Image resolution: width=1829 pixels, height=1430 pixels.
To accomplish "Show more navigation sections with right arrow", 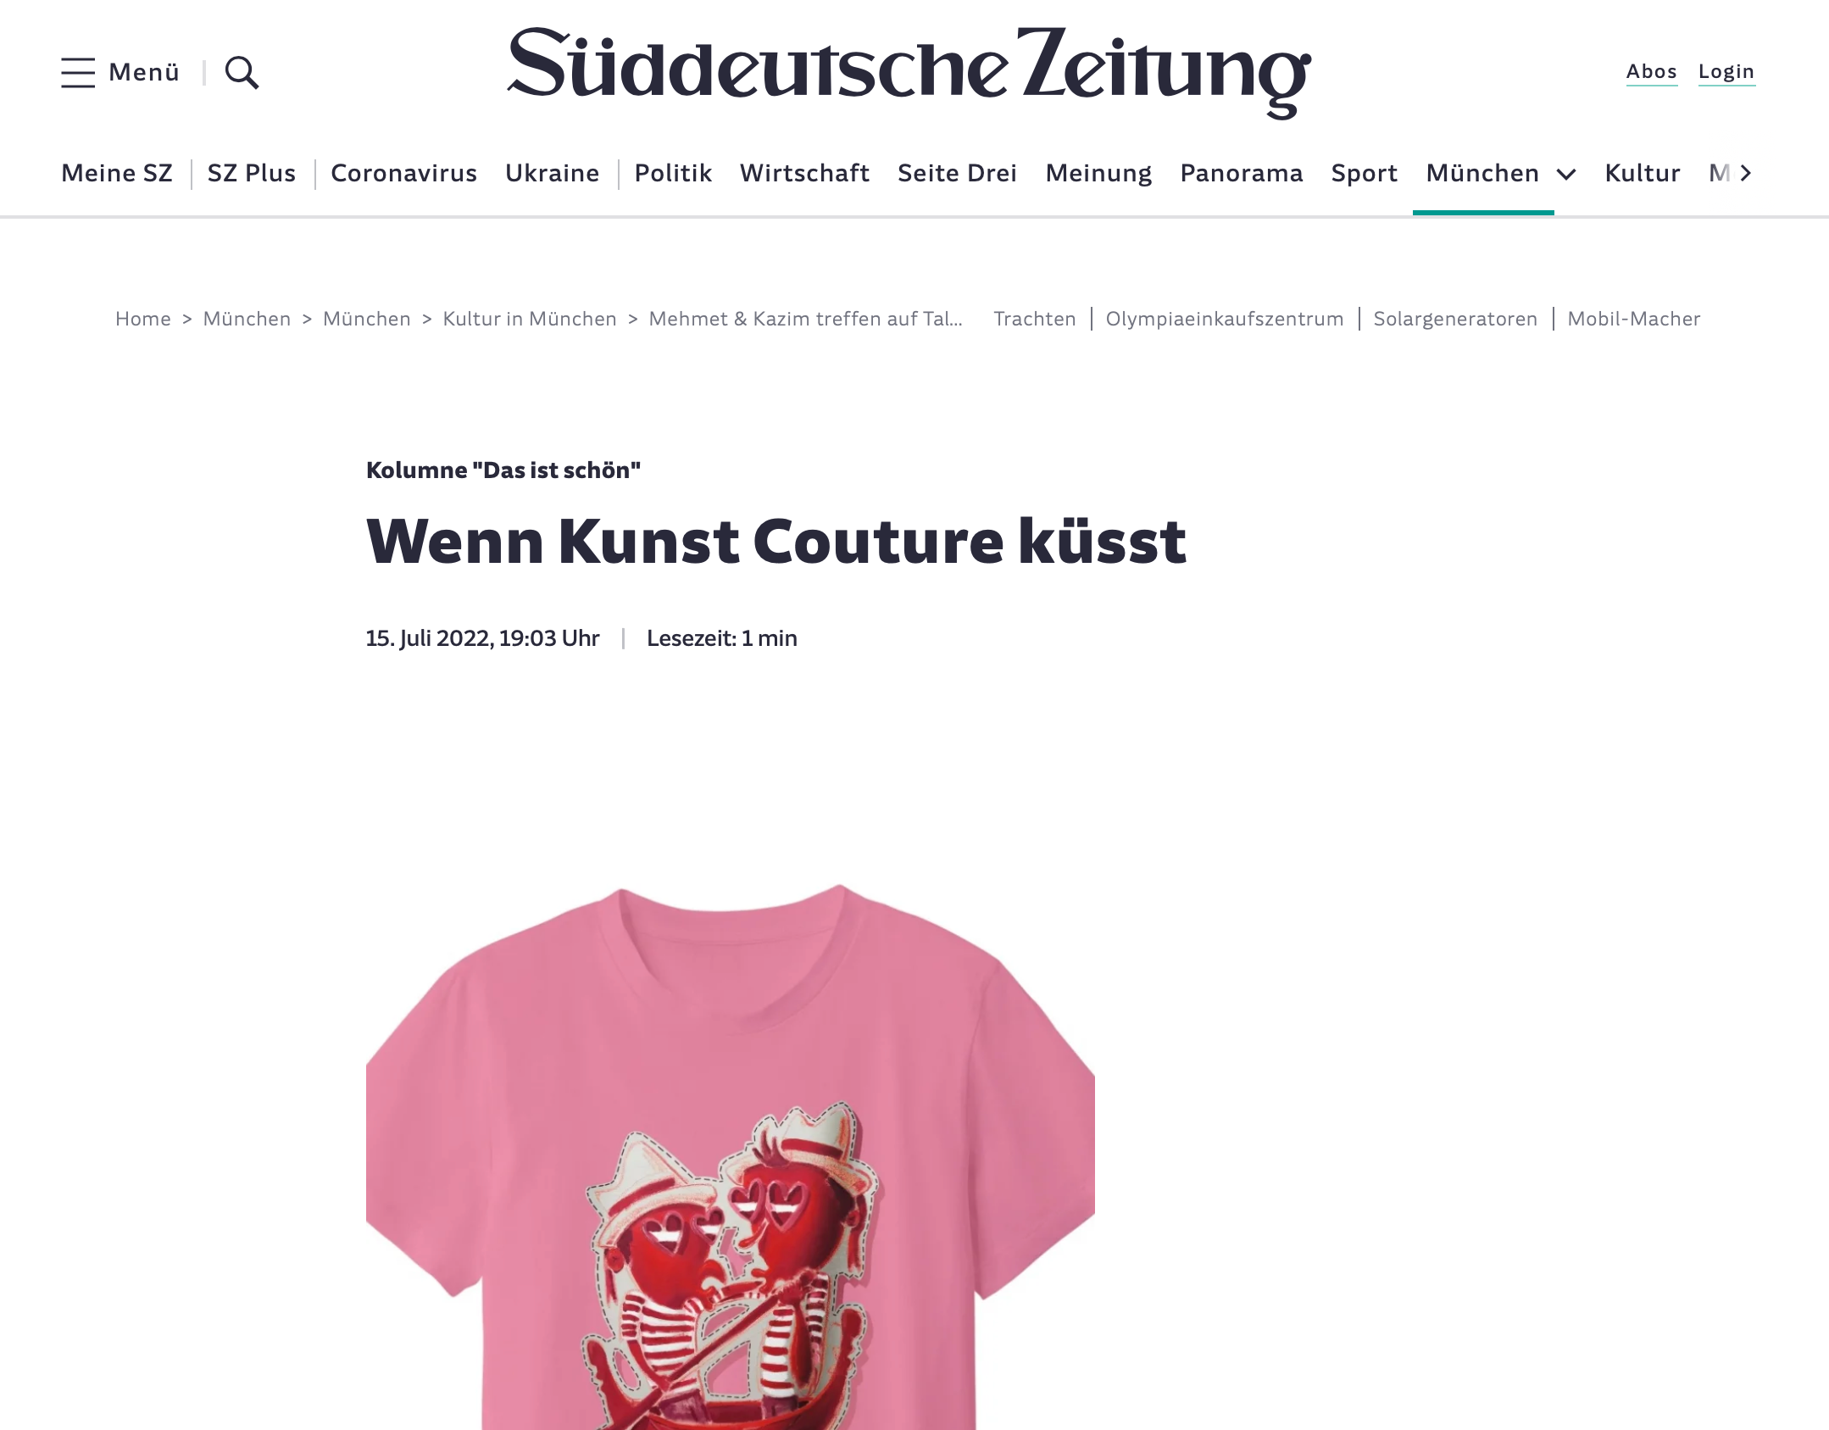I will [x=1745, y=173].
